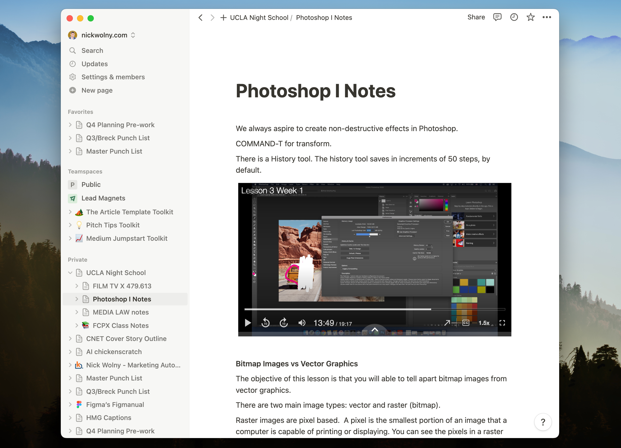
Task: Toggle video fullscreen mode
Action: point(502,323)
